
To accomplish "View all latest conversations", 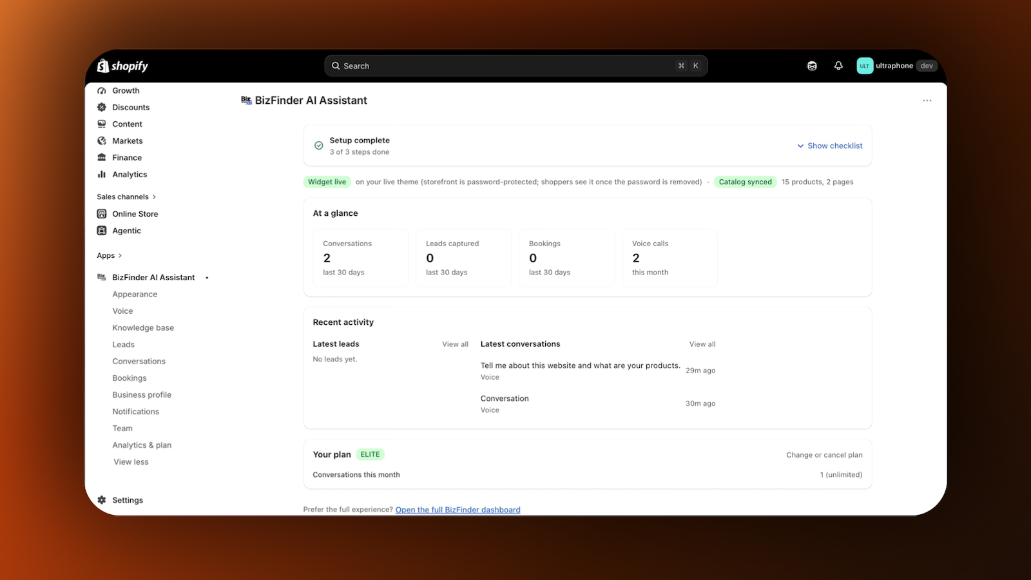I will click(x=702, y=344).
